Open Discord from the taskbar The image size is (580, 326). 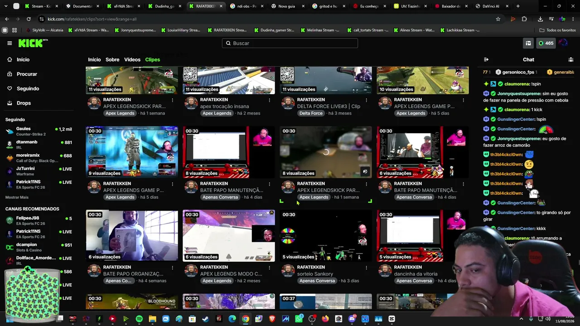[x=352, y=319]
